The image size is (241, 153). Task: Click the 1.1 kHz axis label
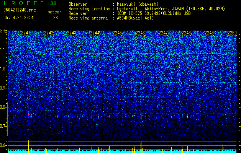point(3,50)
